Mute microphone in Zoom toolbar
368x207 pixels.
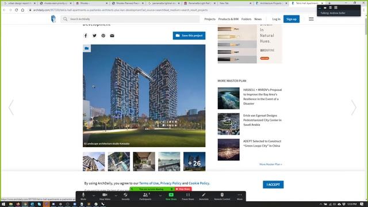(83, 197)
